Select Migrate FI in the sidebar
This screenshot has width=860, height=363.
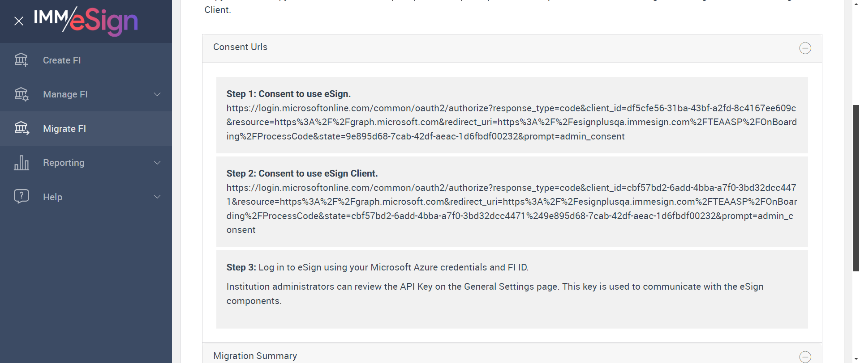64,129
